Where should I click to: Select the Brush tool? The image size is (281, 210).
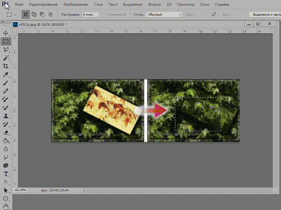click(x=6, y=83)
